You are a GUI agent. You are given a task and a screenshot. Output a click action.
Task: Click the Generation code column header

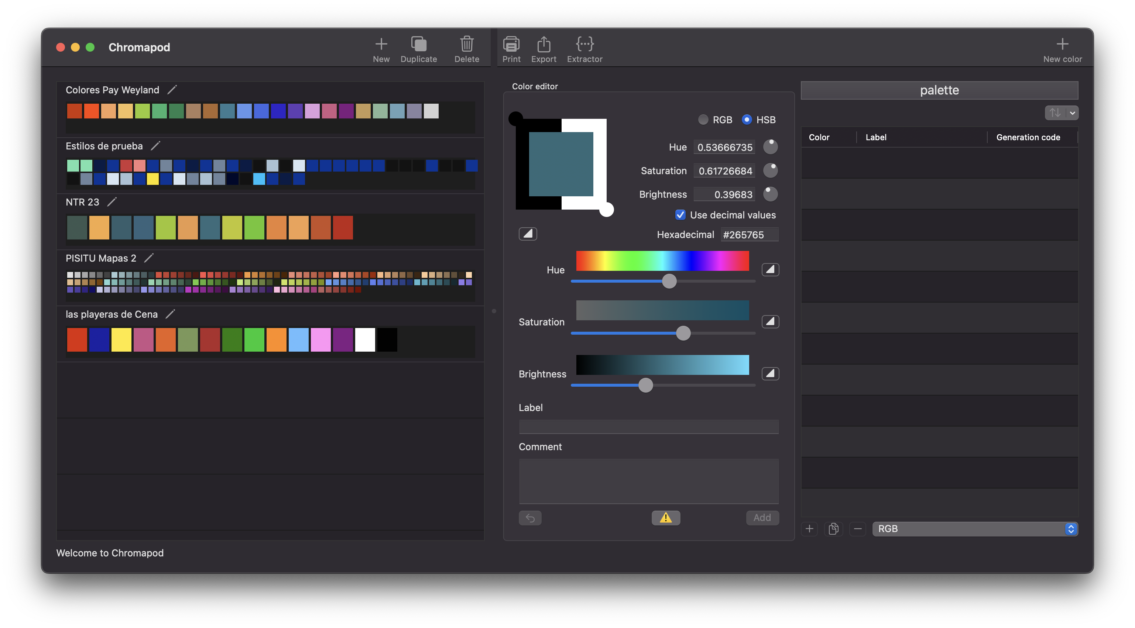tap(1028, 137)
